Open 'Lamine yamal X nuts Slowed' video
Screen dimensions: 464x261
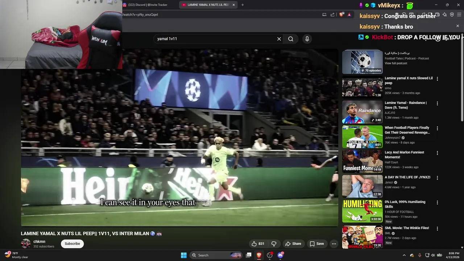(x=409, y=80)
